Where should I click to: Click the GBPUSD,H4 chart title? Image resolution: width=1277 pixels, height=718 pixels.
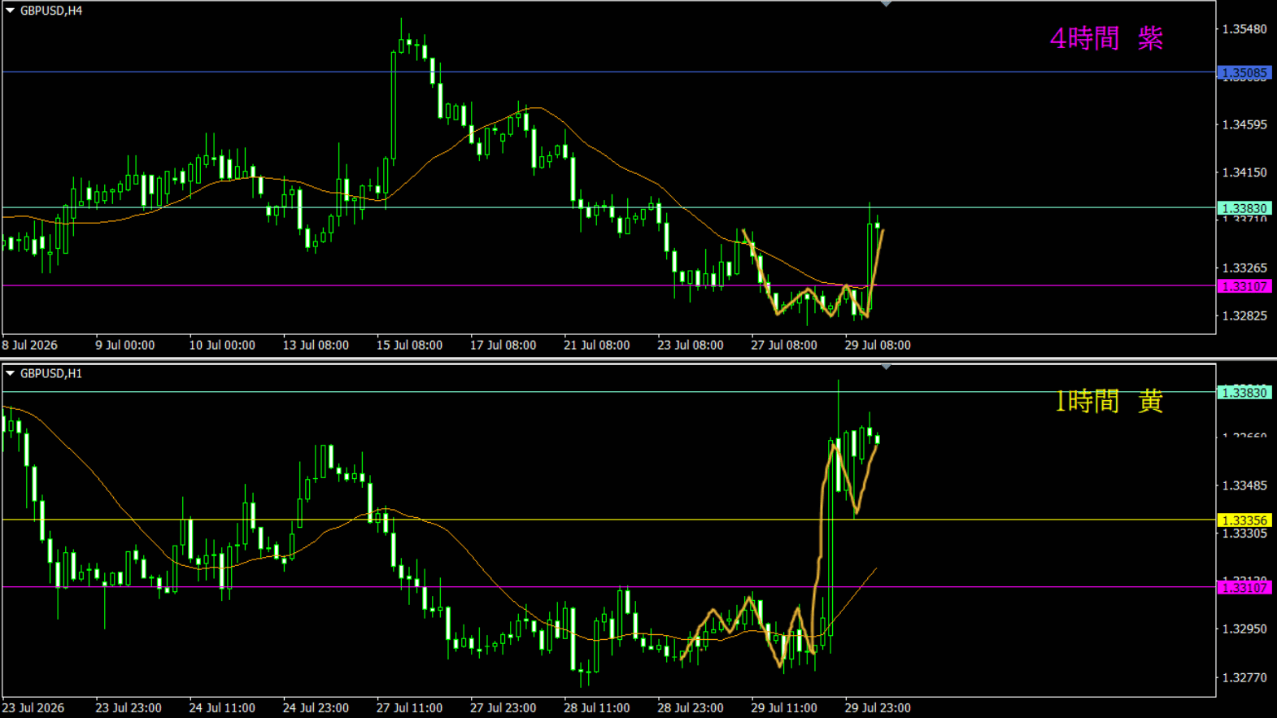click(x=51, y=11)
